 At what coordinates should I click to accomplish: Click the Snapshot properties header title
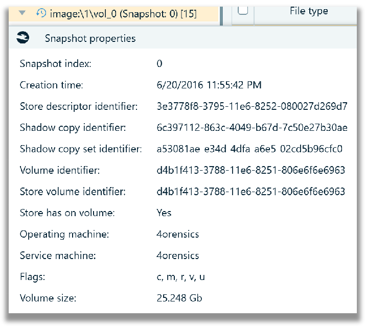click(x=90, y=38)
